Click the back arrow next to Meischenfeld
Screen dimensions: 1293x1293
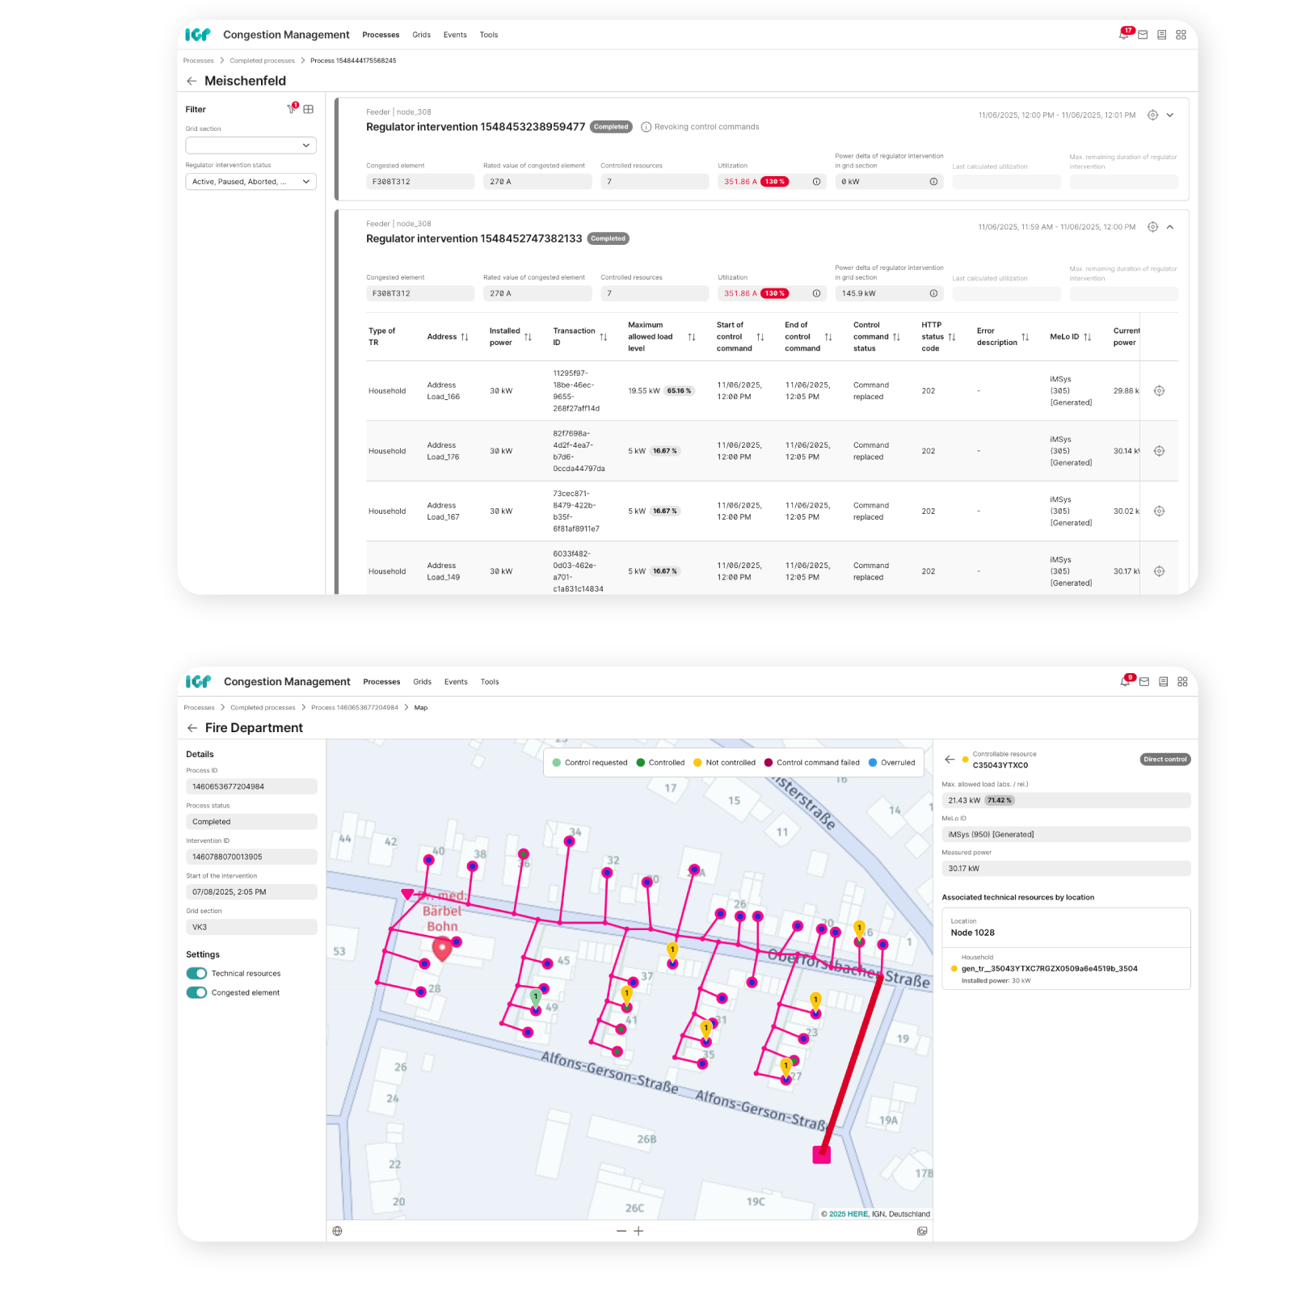(192, 81)
